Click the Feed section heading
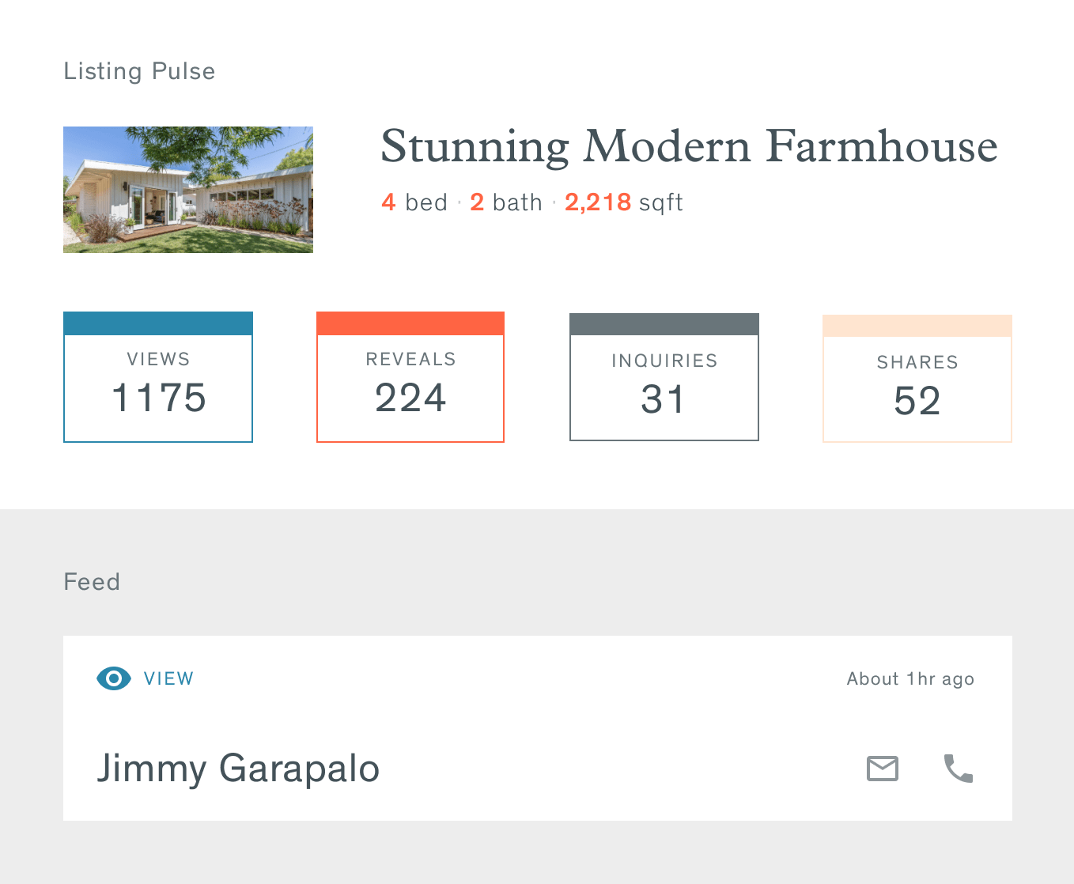The width and height of the screenshot is (1074, 884). coord(92,582)
